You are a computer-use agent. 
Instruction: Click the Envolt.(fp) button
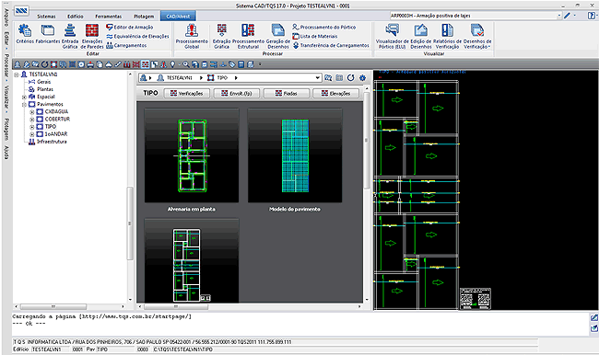coord(237,93)
